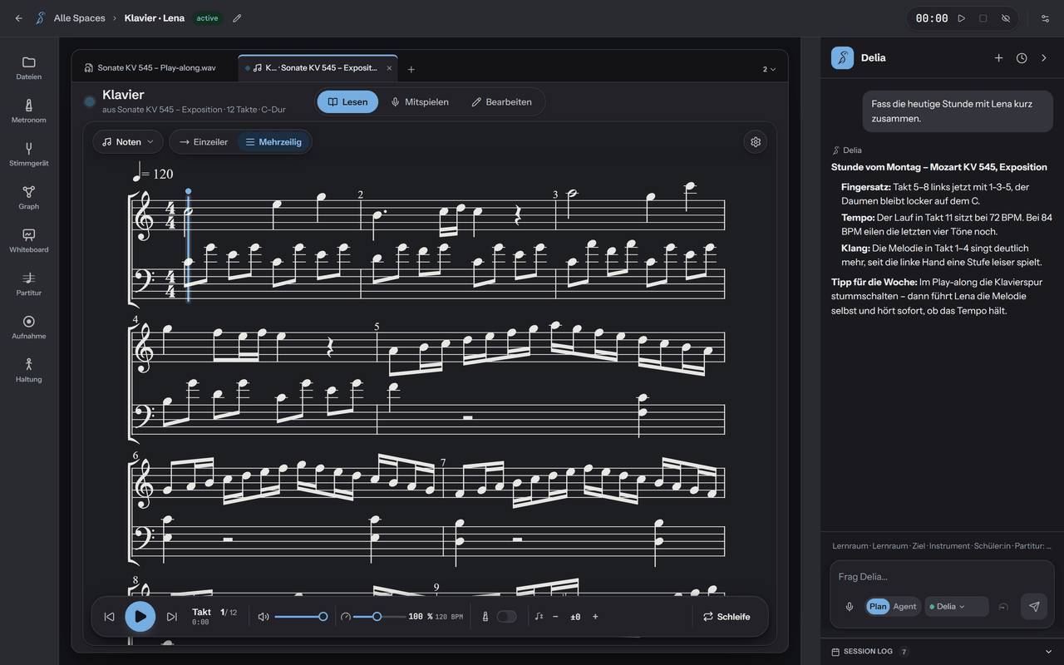Click the Alle Spaces breadcrumb link
The image size is (1064, 665).
point(79,18)
